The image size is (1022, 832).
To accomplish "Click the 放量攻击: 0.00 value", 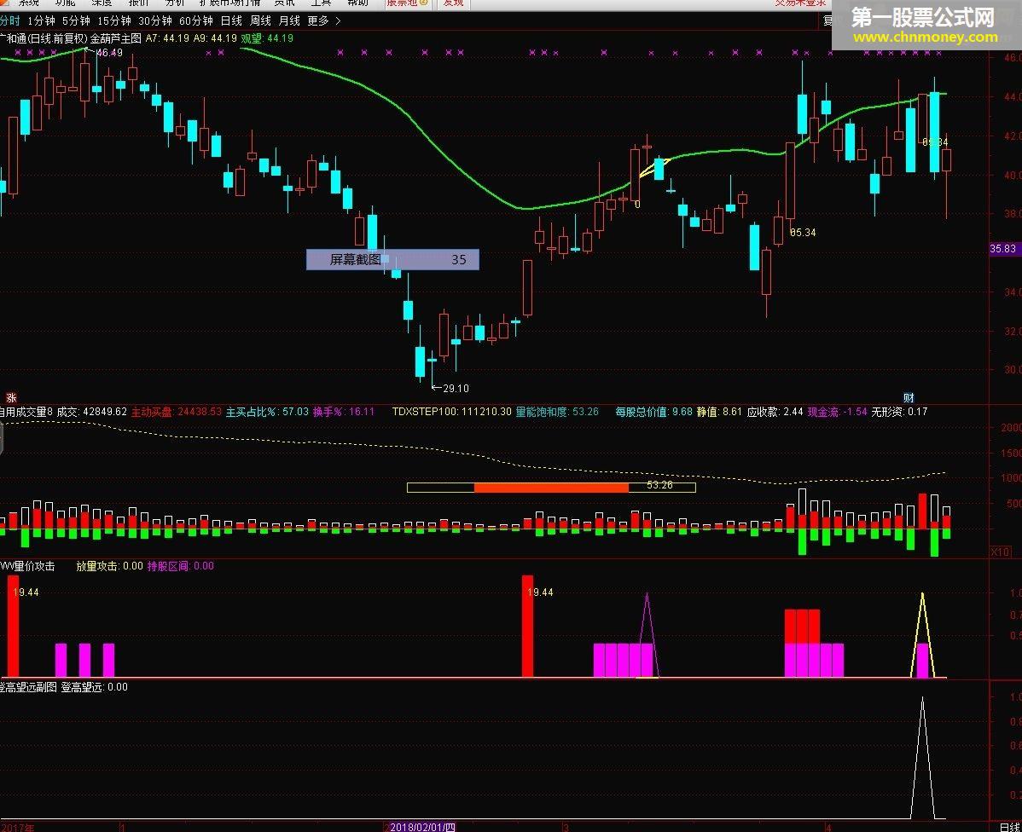I will coord(109,566).
